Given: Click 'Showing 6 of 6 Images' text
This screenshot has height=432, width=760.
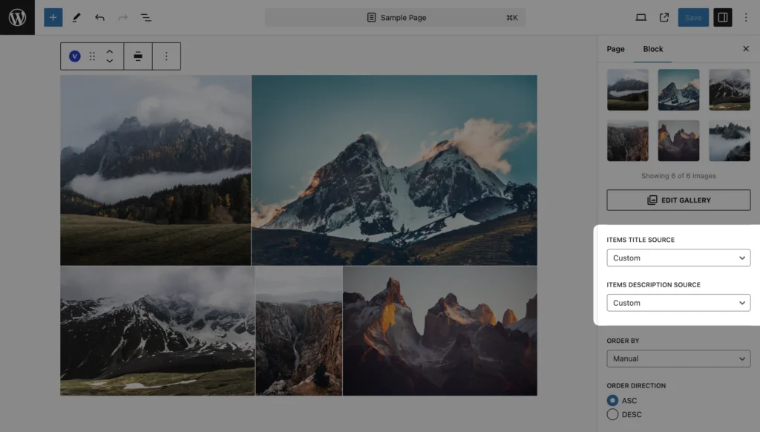Looking at the screenshot, I should [x=678, y=175].
